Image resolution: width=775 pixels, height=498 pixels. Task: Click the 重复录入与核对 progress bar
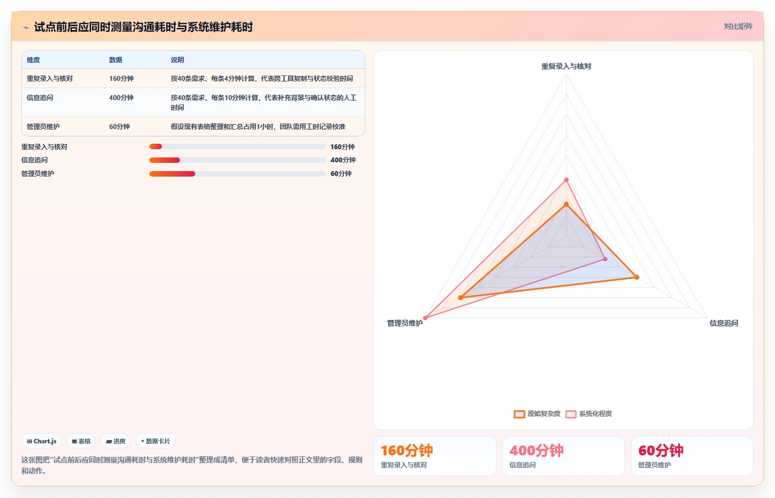(237, 147)
